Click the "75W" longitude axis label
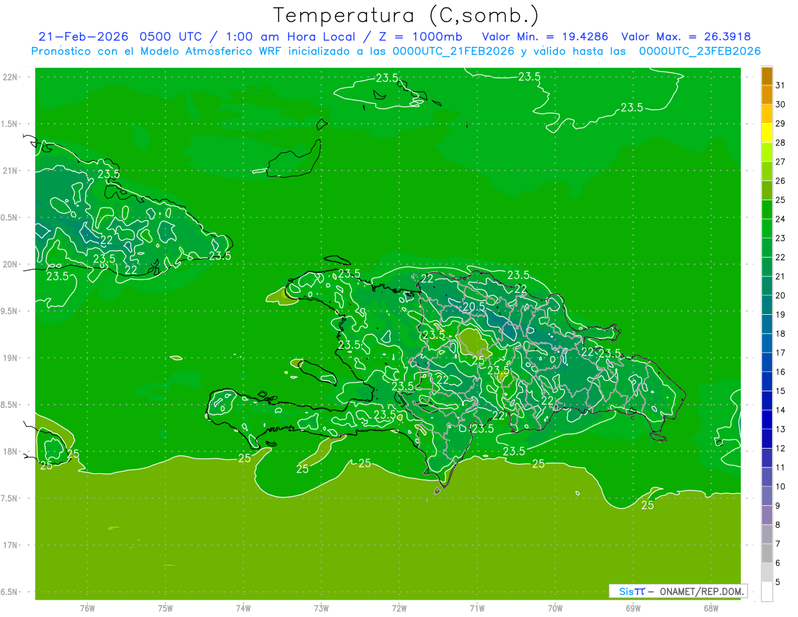 click(x=166, y=608)
